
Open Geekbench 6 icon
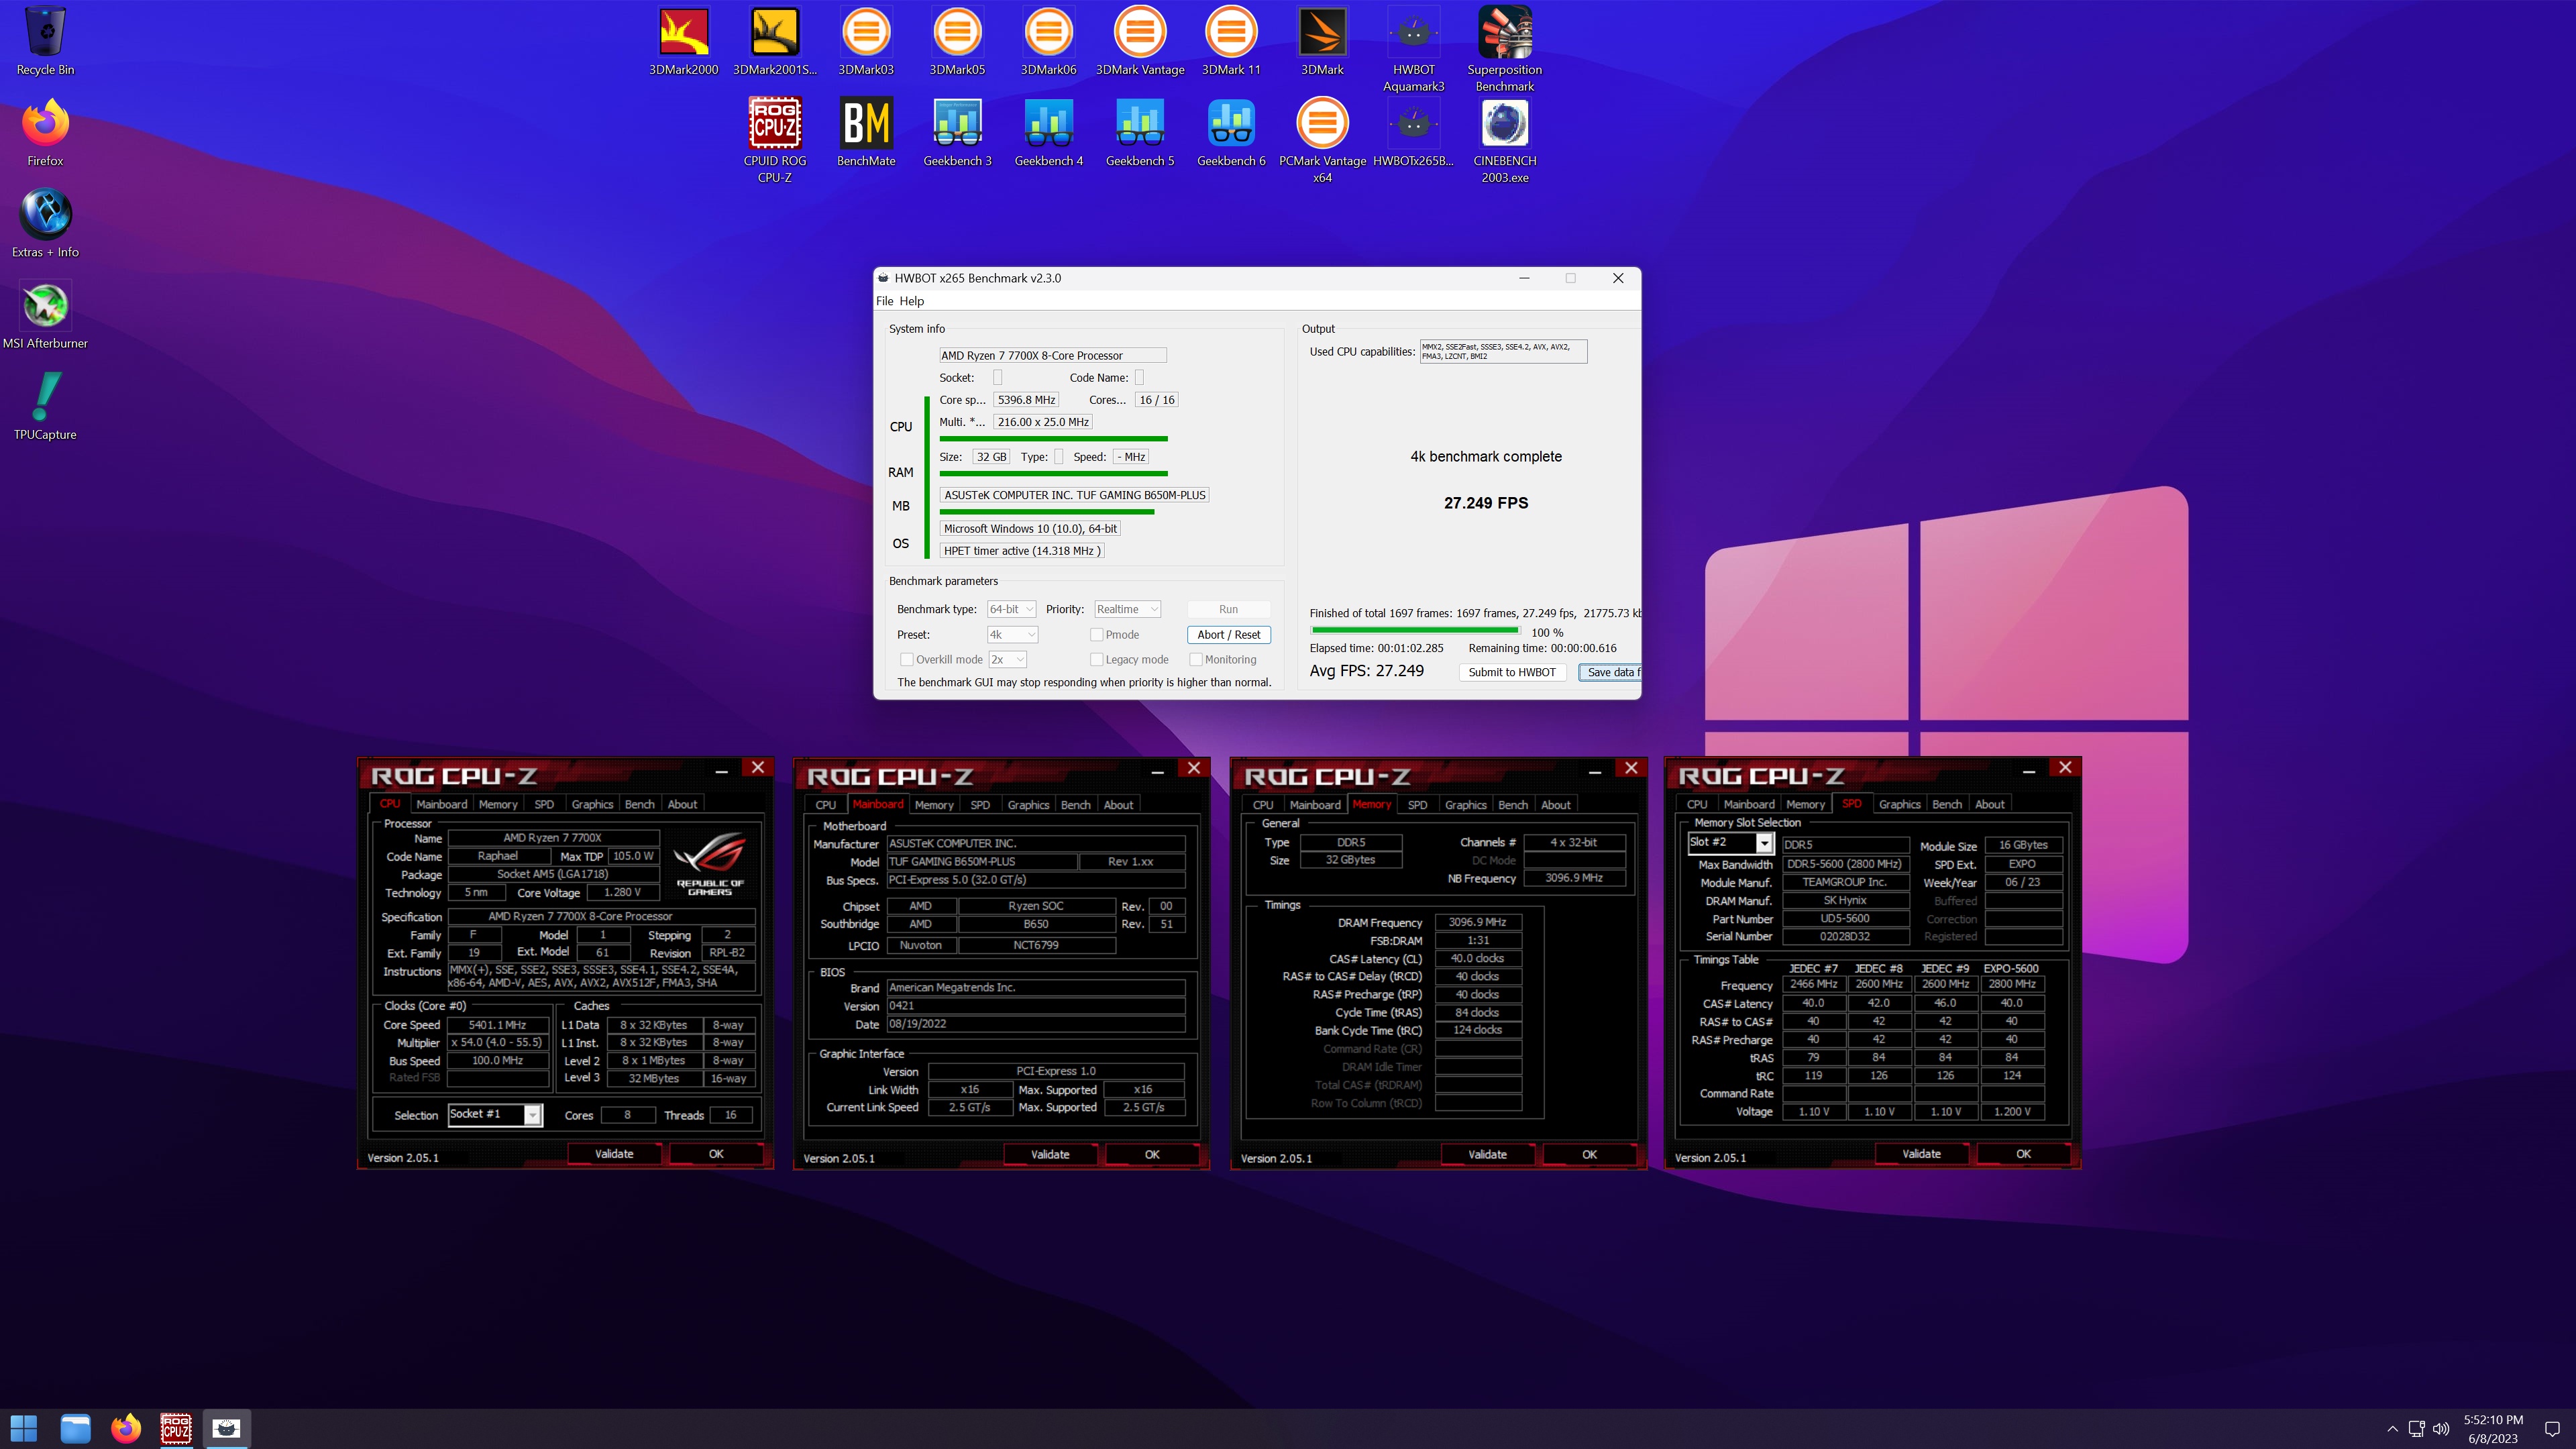point(1231,132)
